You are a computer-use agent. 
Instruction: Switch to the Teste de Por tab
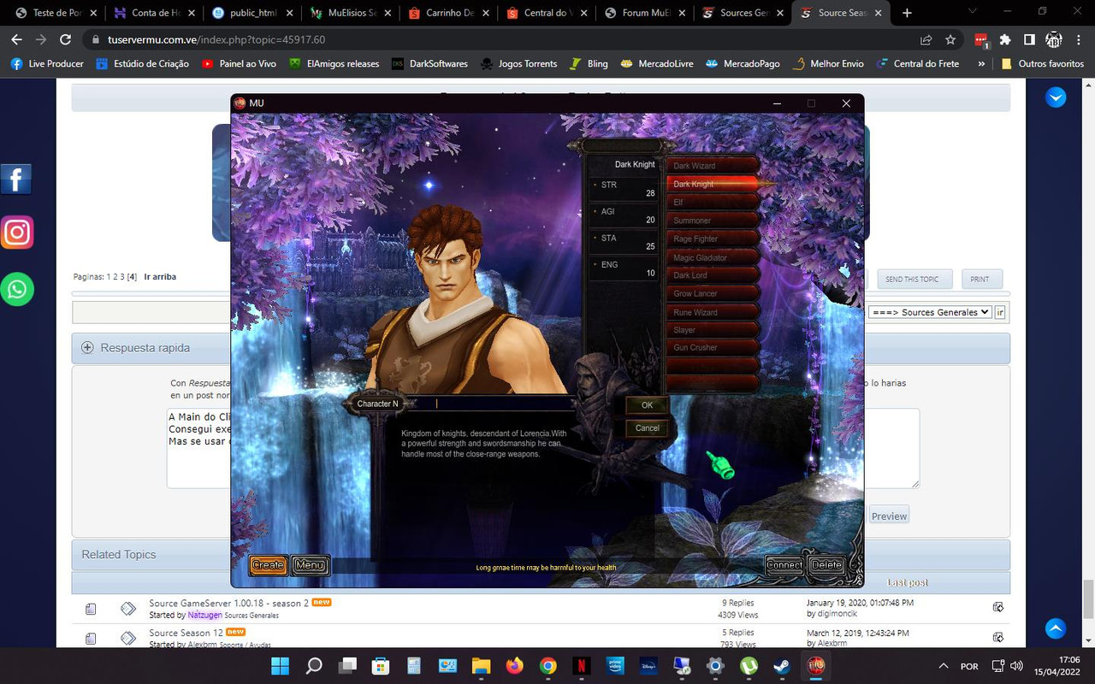point(56,13)
